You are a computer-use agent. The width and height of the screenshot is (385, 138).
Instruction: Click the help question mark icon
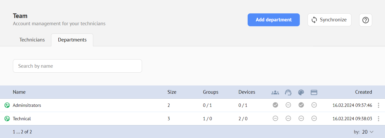[x=365, y=20]
